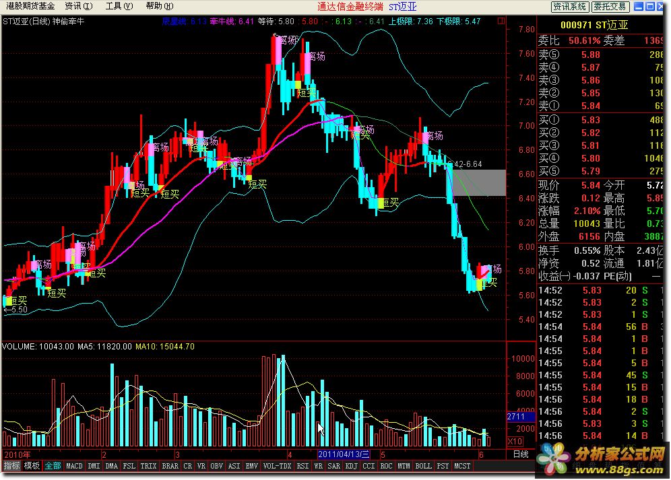Click the 买② 5.82 quote row
The height and width of the screenshot is (480, 671).
[x=601, y=133]
